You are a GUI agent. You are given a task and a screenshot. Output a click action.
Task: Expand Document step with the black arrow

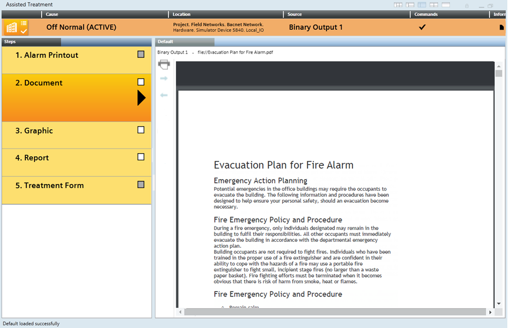pyautogui.click(x=142, y=98)
